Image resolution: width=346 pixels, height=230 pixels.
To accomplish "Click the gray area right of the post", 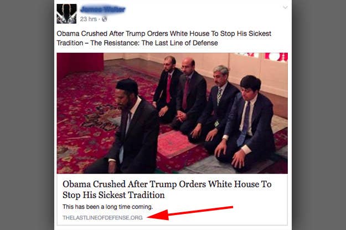I will pos(319,115).
